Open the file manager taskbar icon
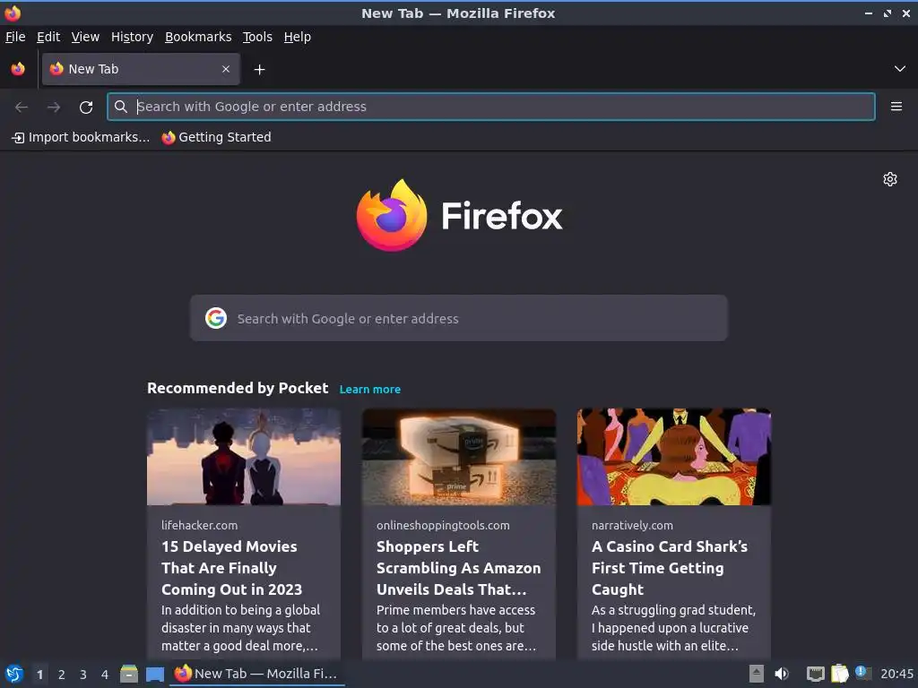918x688 pixels. tap(129, 674)
